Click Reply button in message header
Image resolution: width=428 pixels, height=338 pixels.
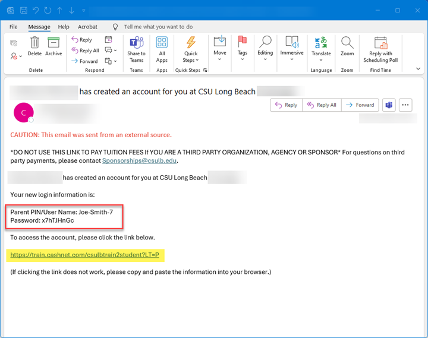point(286,105)
